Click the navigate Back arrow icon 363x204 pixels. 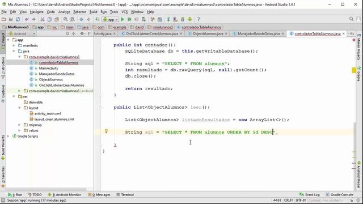[81, 19]
